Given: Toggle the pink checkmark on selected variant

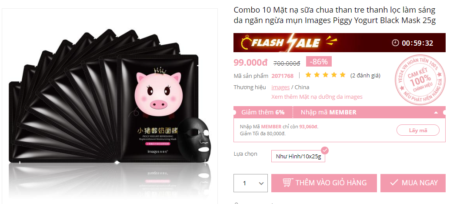Looking at the screenshot, I should (325, 150).
